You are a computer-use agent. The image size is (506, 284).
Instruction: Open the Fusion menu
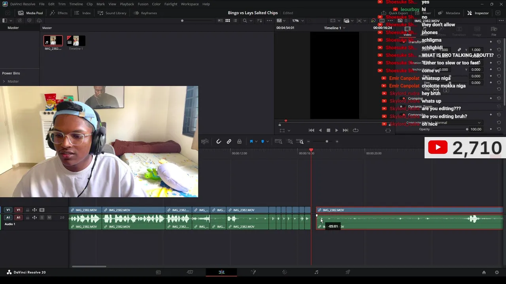tap(143, 4)
